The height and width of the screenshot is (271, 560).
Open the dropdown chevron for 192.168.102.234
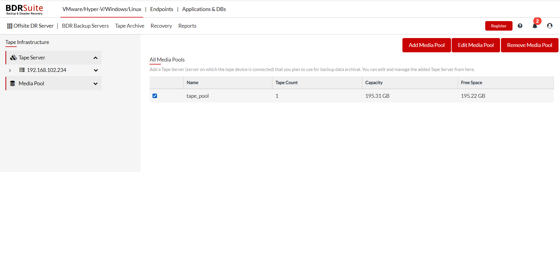point(96,70)
